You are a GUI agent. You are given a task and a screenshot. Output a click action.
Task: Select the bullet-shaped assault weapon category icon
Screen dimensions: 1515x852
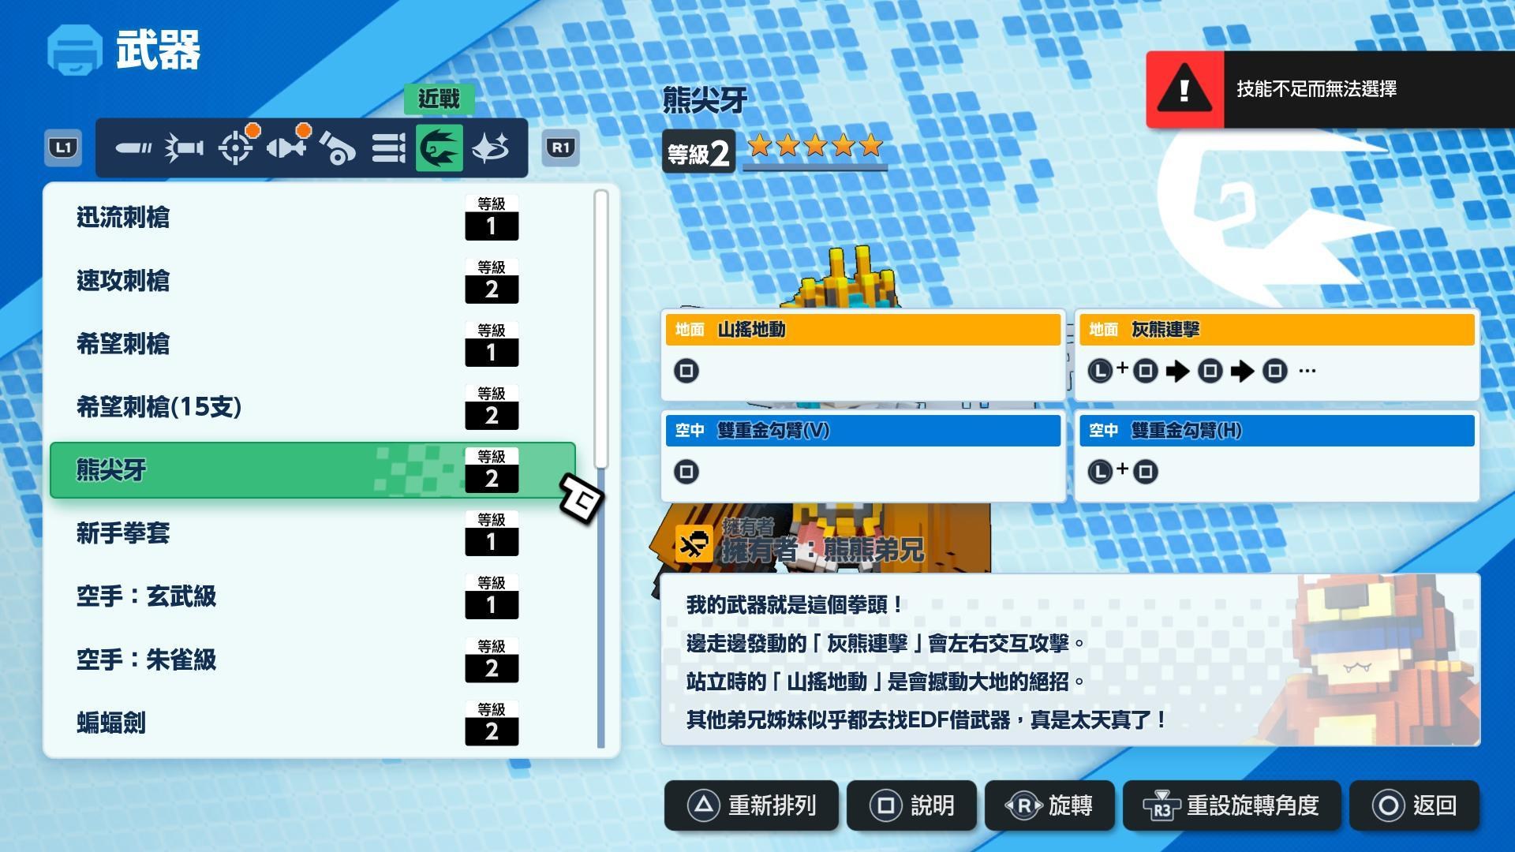pos(133,148)
